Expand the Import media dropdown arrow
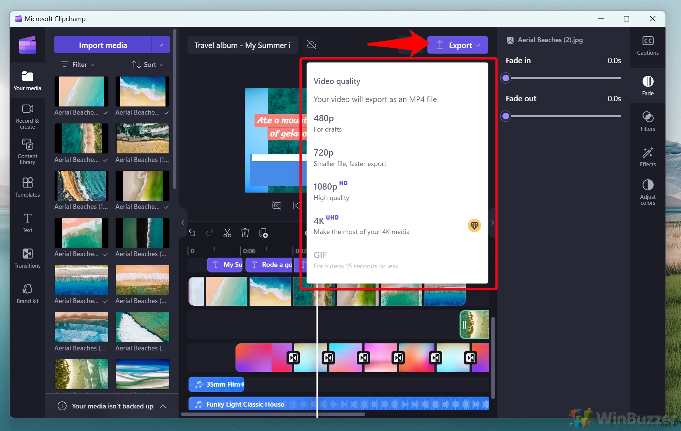 (x=161, y=45)
